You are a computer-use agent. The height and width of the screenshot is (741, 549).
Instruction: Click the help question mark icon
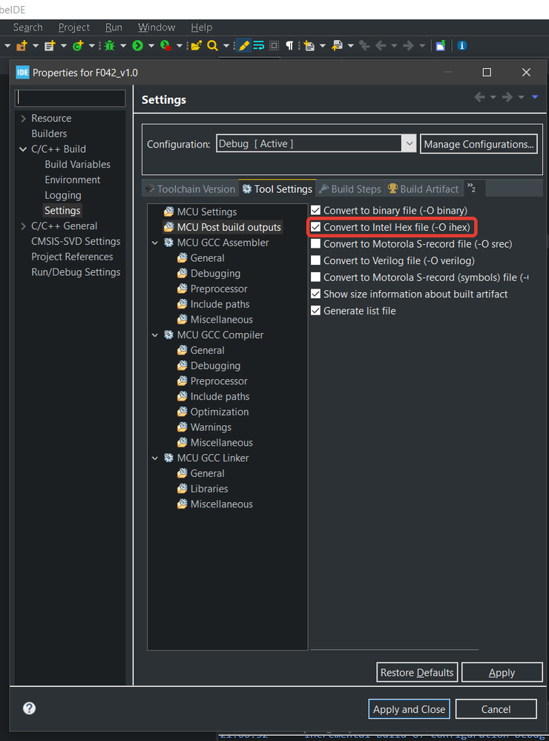(x=30, y=708)
